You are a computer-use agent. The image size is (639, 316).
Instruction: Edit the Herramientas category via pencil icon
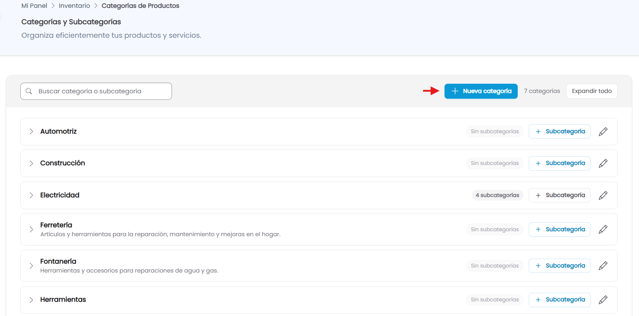click(603, 300)
